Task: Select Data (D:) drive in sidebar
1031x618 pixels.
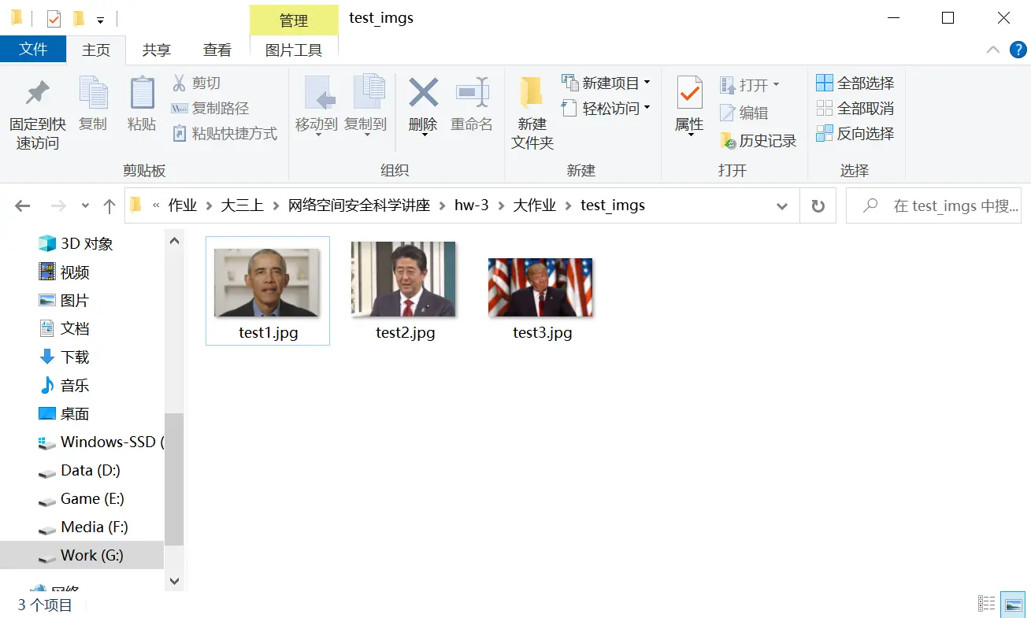Action: [90, 470]
